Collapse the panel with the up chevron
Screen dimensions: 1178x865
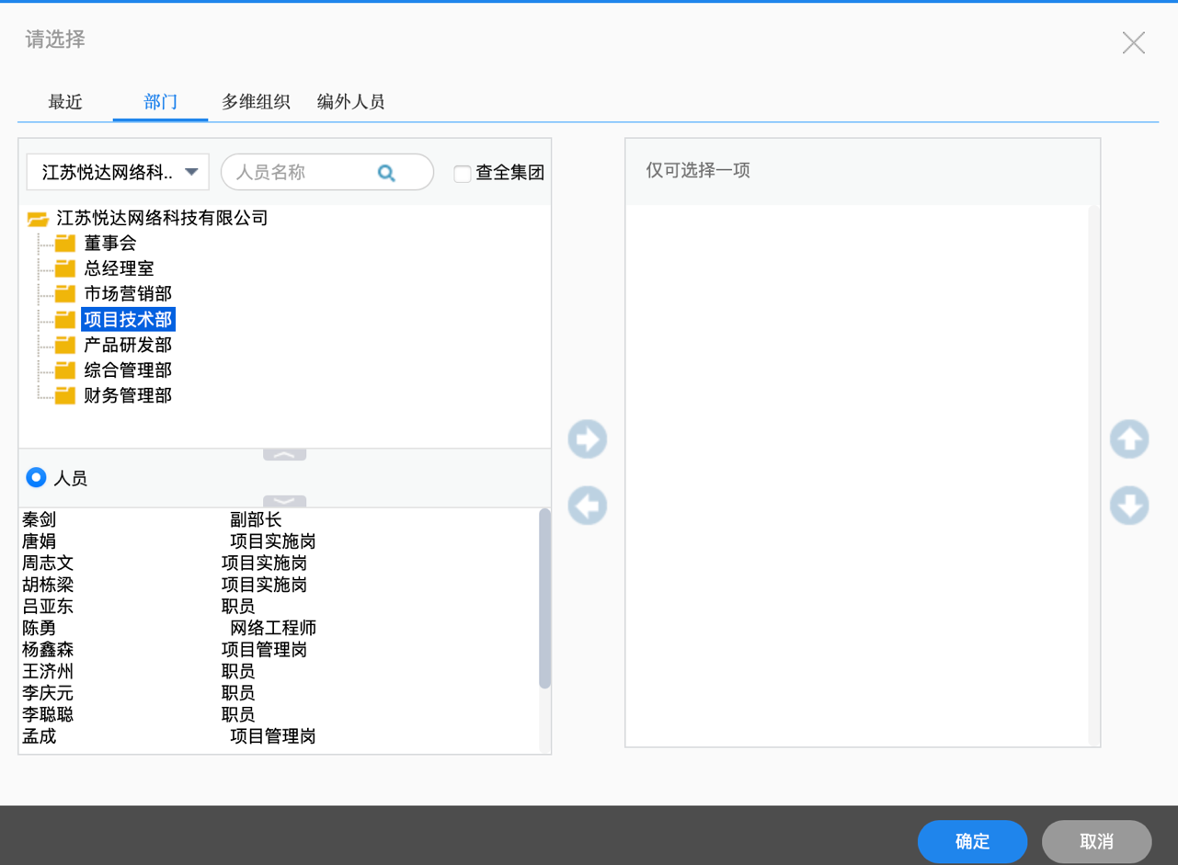[284, 455]
